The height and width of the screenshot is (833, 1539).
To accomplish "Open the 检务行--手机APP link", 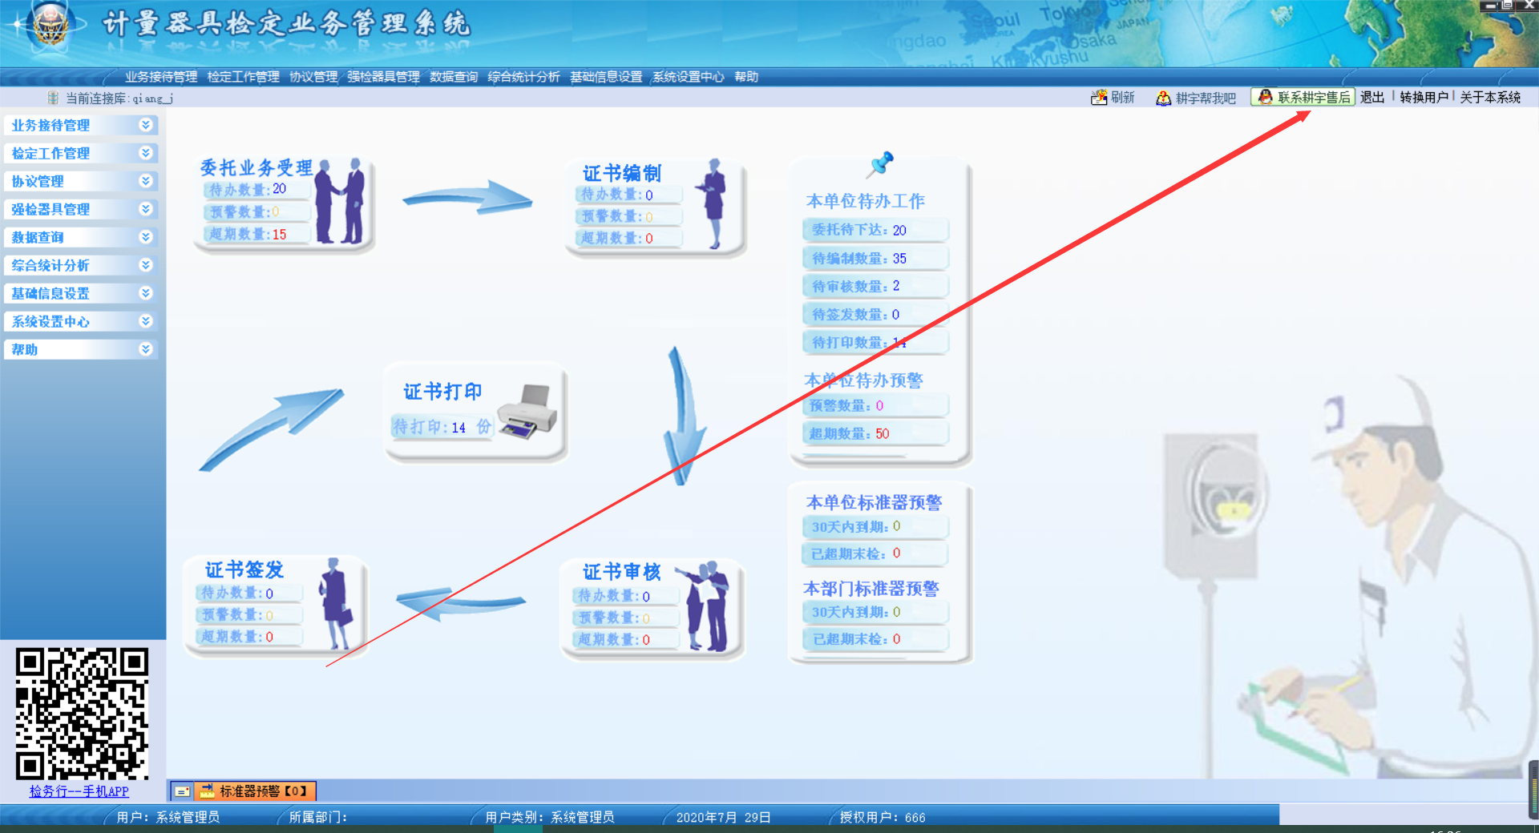I will tap(79, 791).
